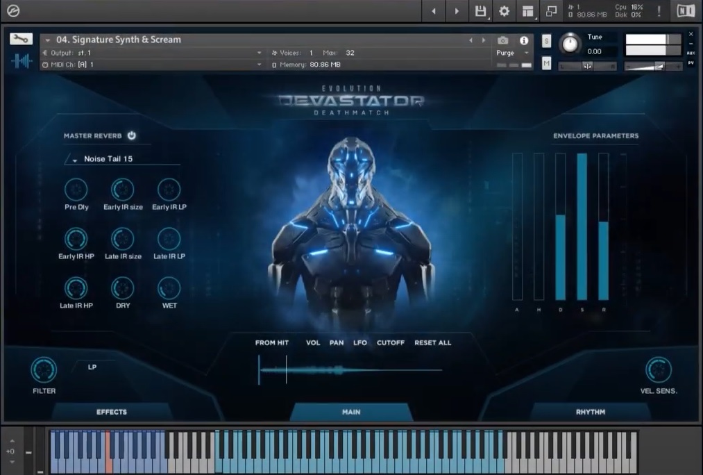Open the Noise Tail 15 reverb dropdown
This screenshot has height=475, width=703.
pos(122,159)
